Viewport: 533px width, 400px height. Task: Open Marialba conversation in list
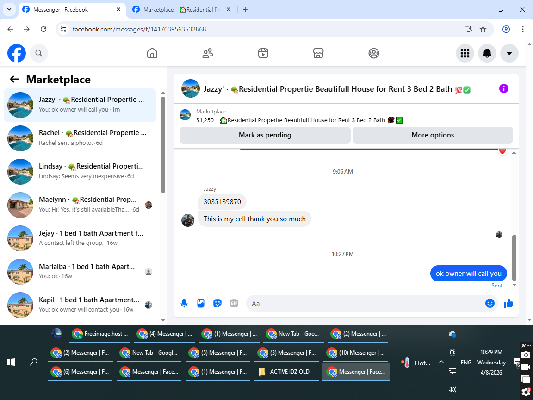[80, 271]
